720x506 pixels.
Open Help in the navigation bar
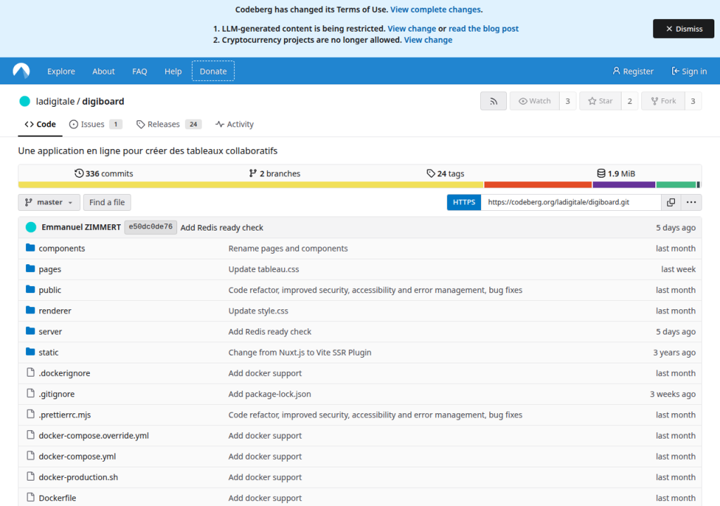[x=173, y=71]
